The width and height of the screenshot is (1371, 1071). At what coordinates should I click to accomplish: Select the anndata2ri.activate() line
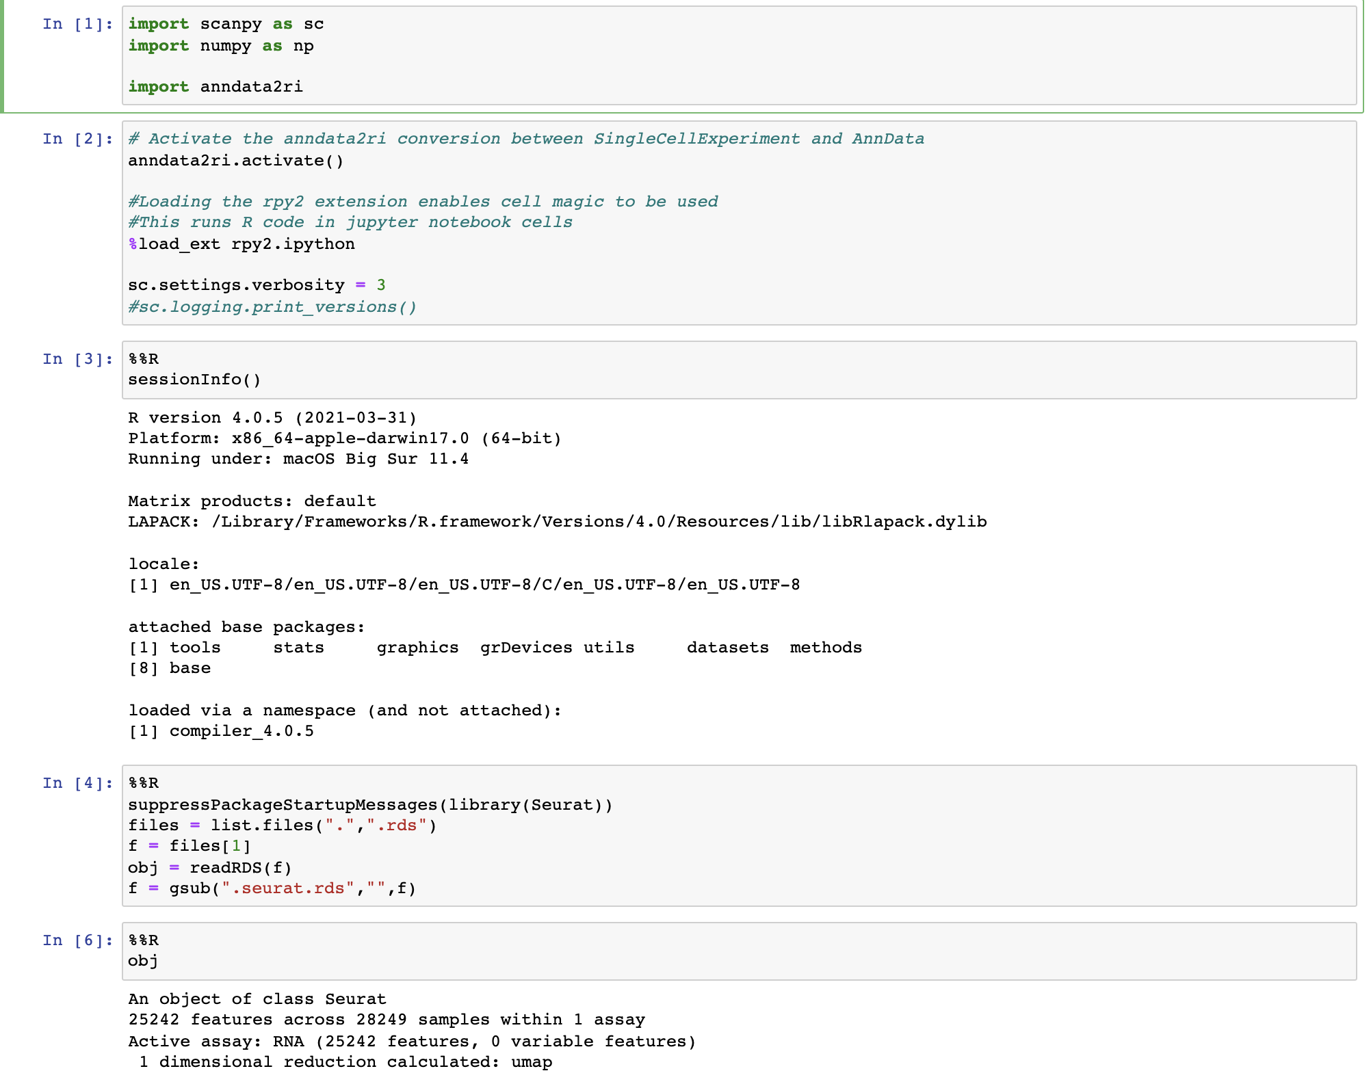tap(236, 161)
